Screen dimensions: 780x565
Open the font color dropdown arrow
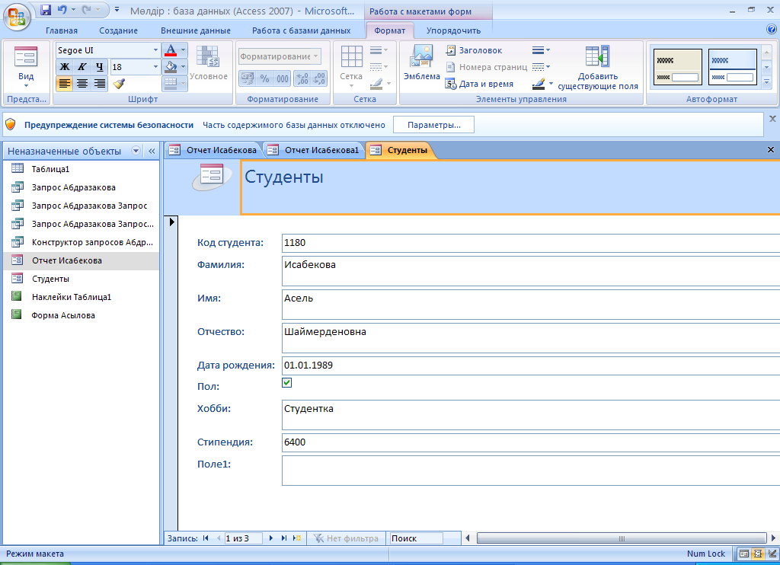(183, 50)
